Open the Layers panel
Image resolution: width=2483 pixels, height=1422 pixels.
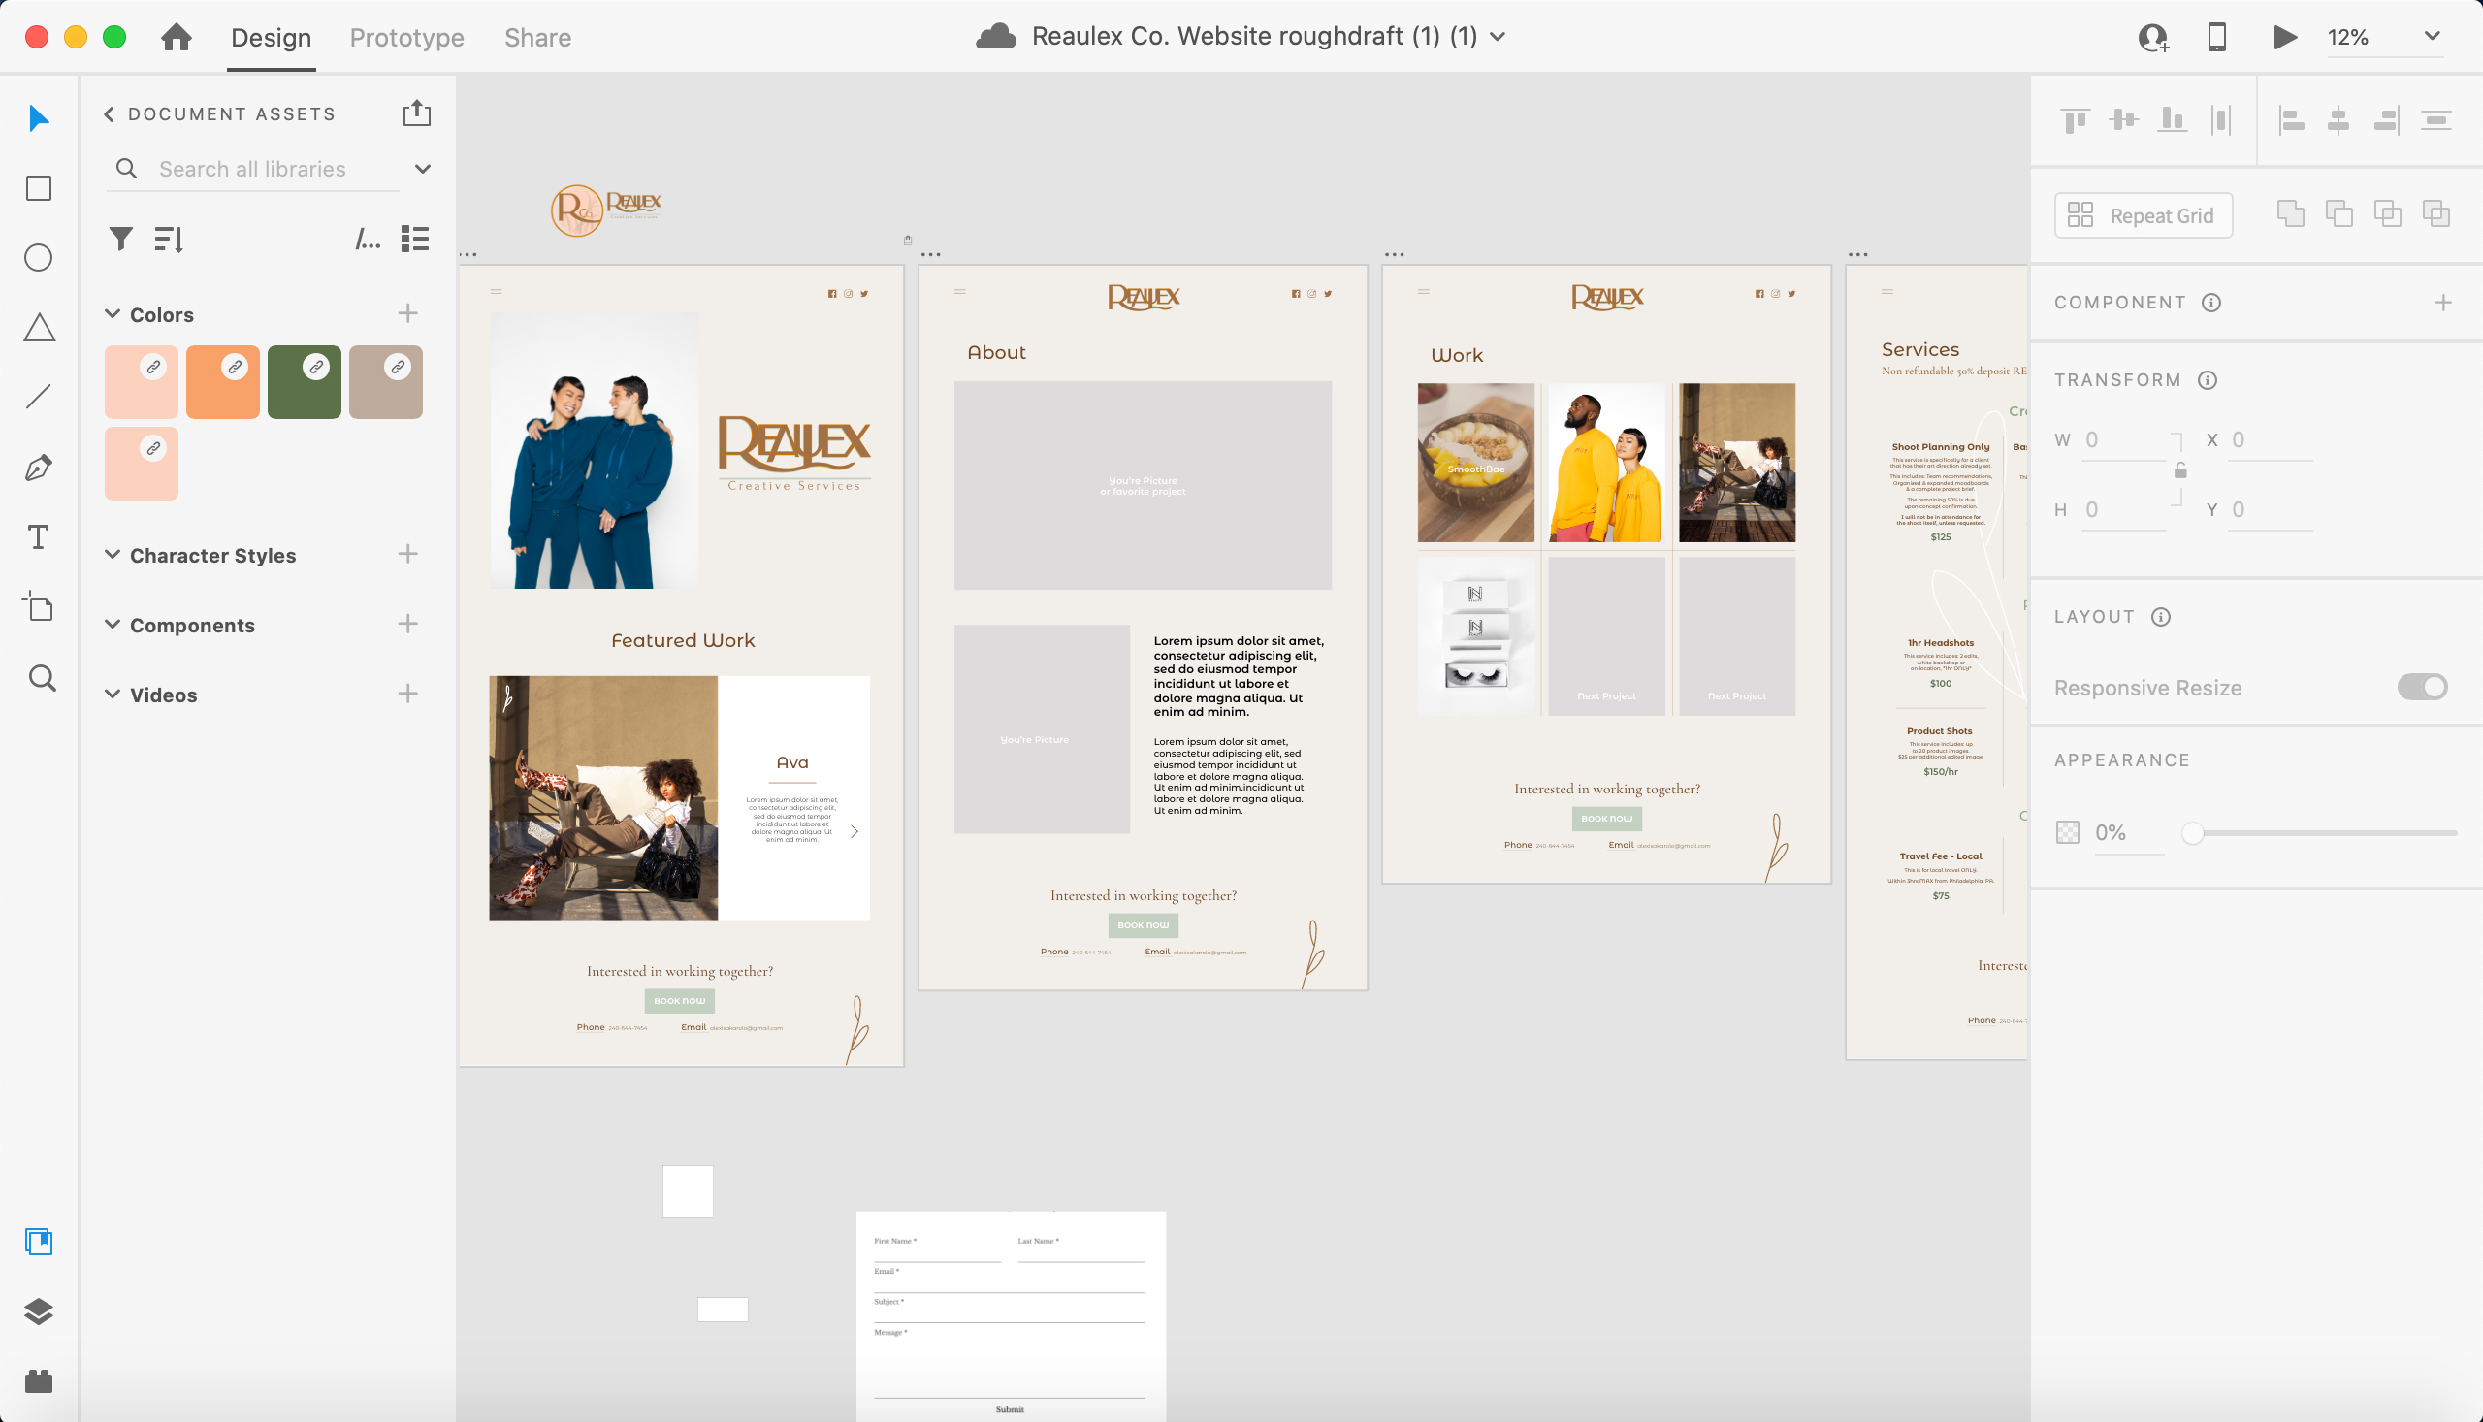tap(38, 1310)
